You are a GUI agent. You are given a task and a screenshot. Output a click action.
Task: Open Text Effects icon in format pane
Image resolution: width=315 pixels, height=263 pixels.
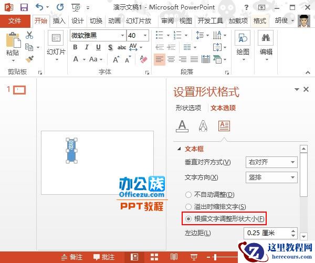[x=203, y=126]
